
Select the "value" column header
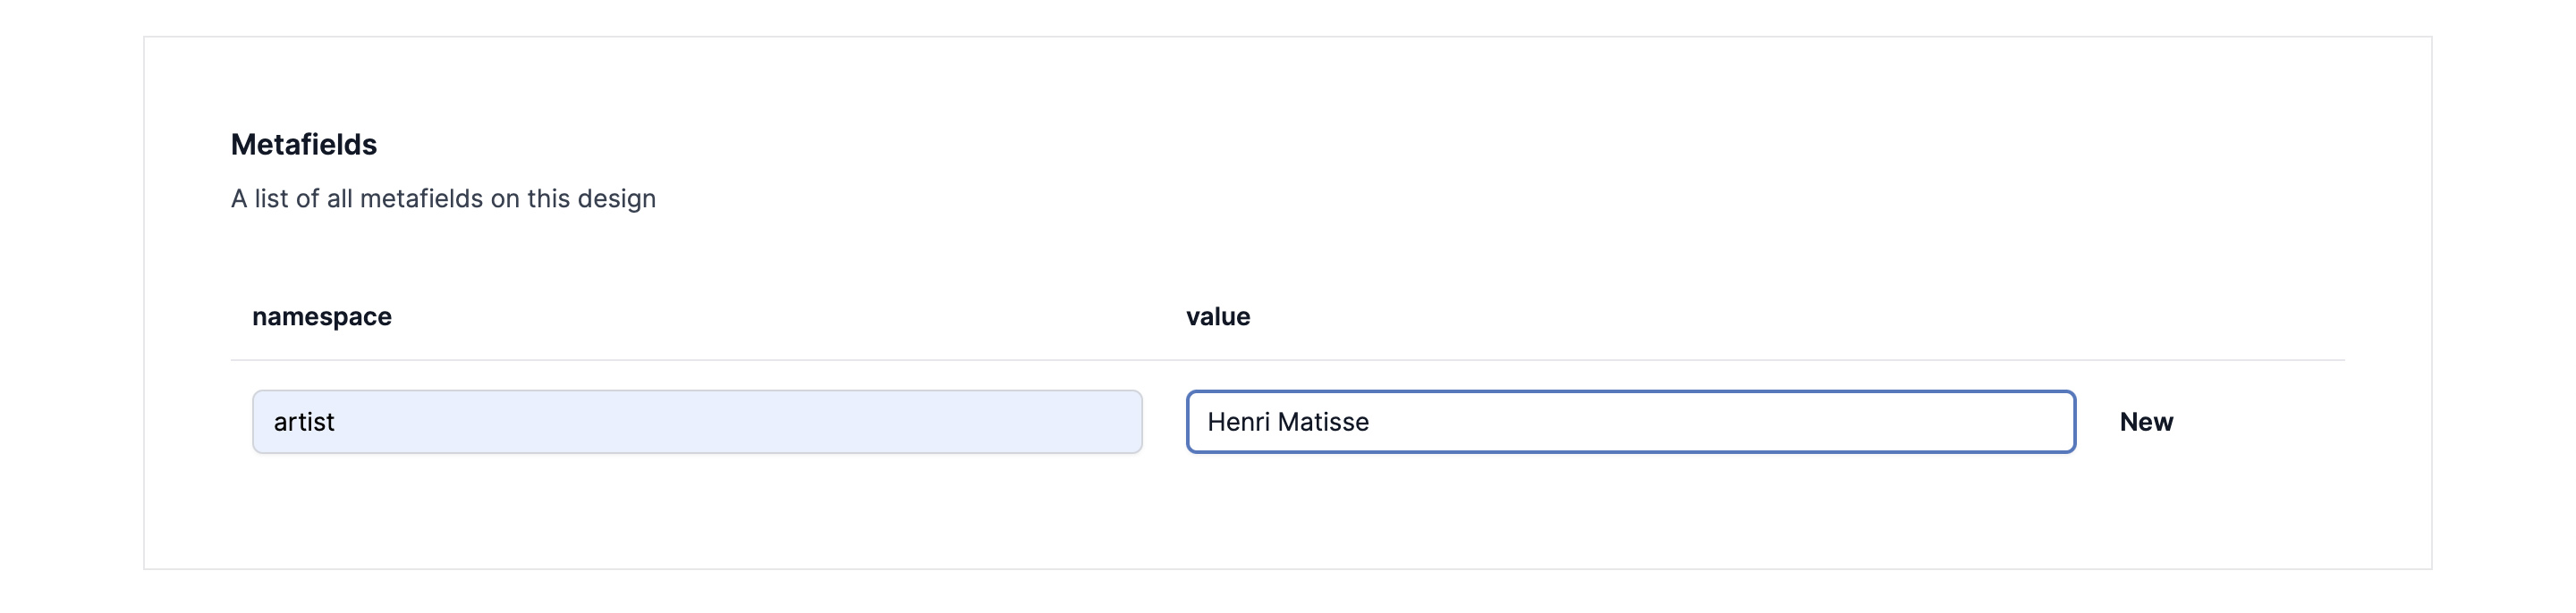click(x=1218, y=316)
